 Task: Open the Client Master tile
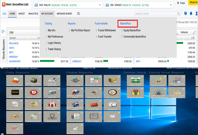click(x=52, y=116)
